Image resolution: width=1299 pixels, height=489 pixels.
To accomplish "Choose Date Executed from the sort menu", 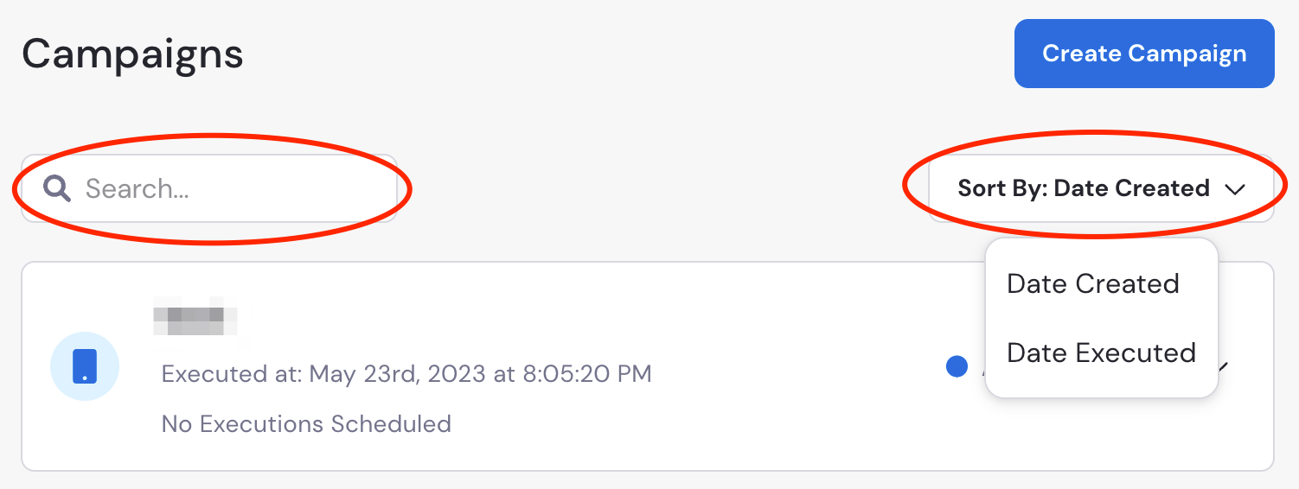I will (x=1101, y=352).
